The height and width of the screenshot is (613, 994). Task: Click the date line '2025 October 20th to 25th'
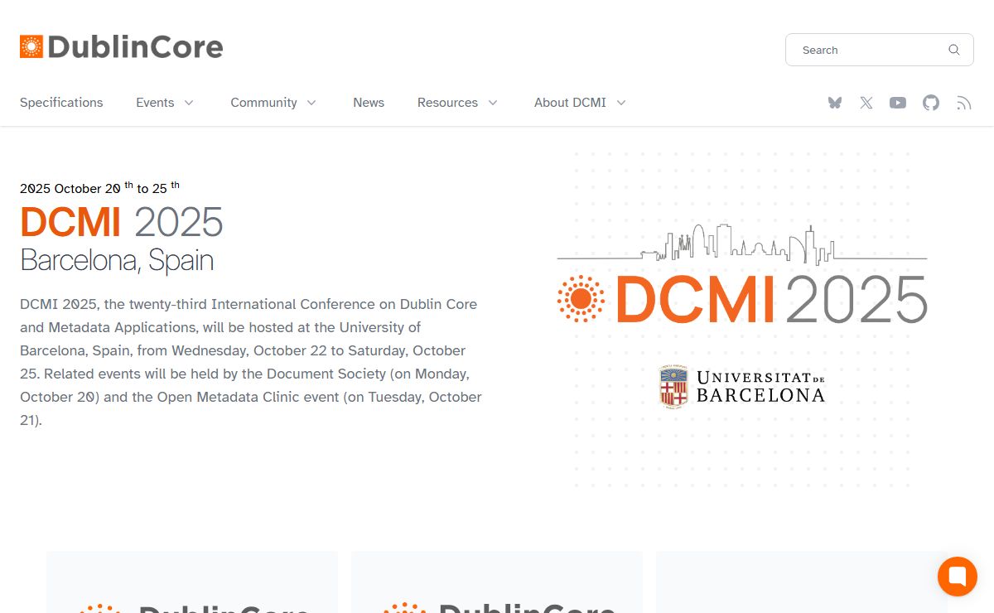[x=99, y=188]
